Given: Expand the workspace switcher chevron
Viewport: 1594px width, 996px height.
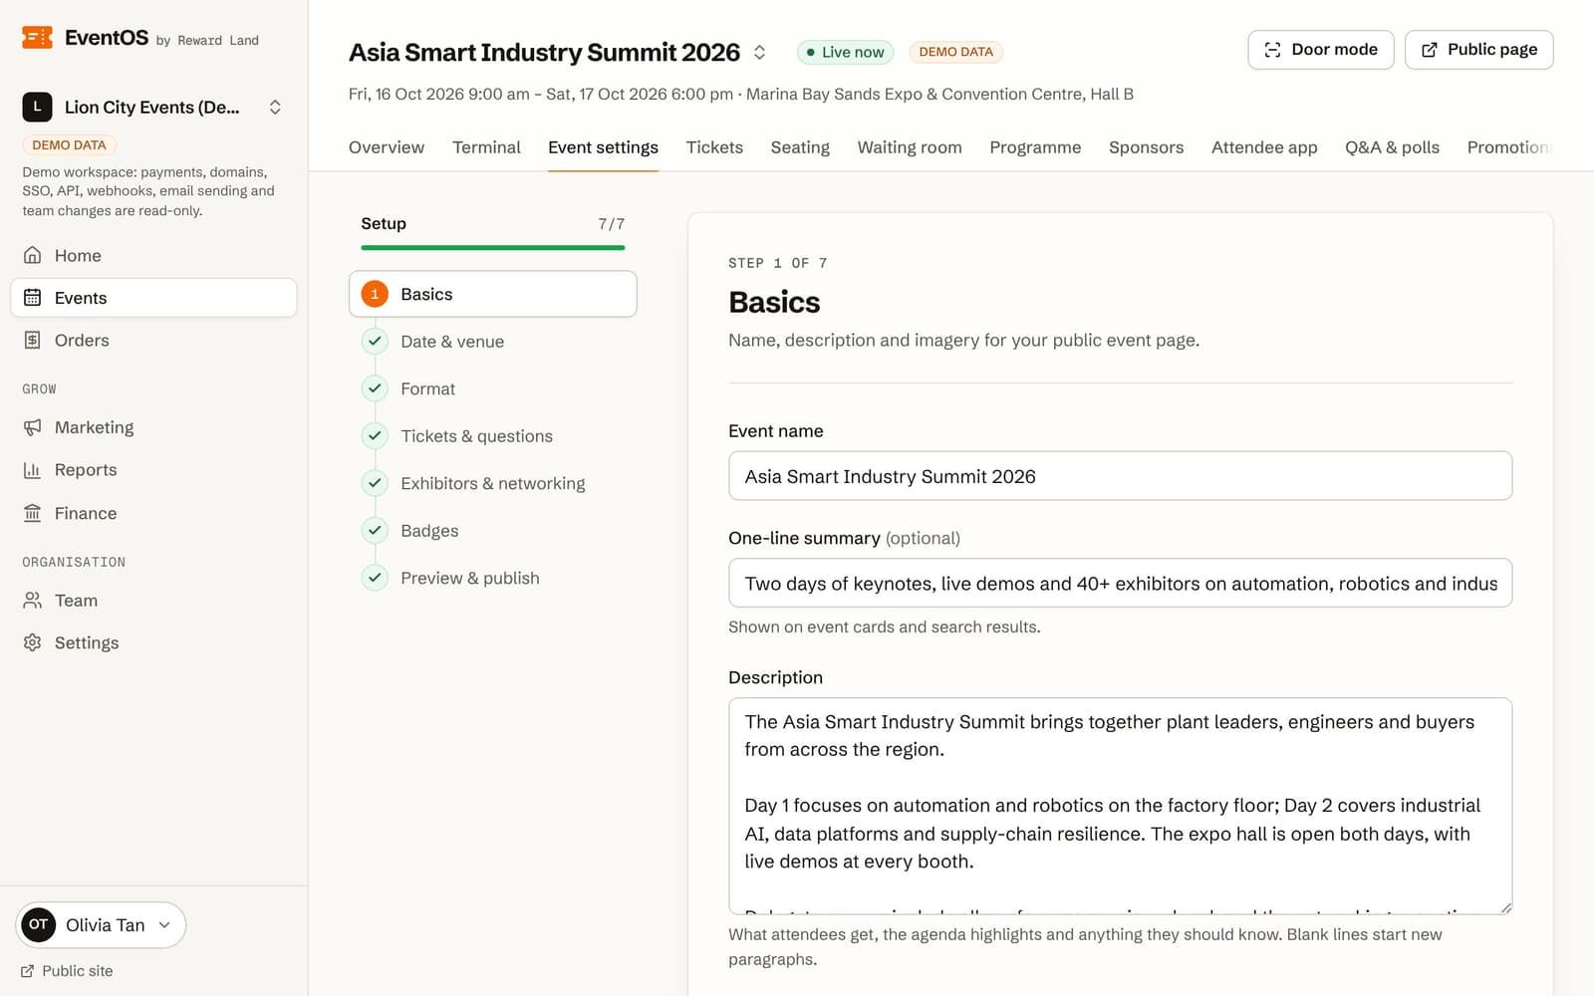Looking at the screenshot, I should click(275, 108).
